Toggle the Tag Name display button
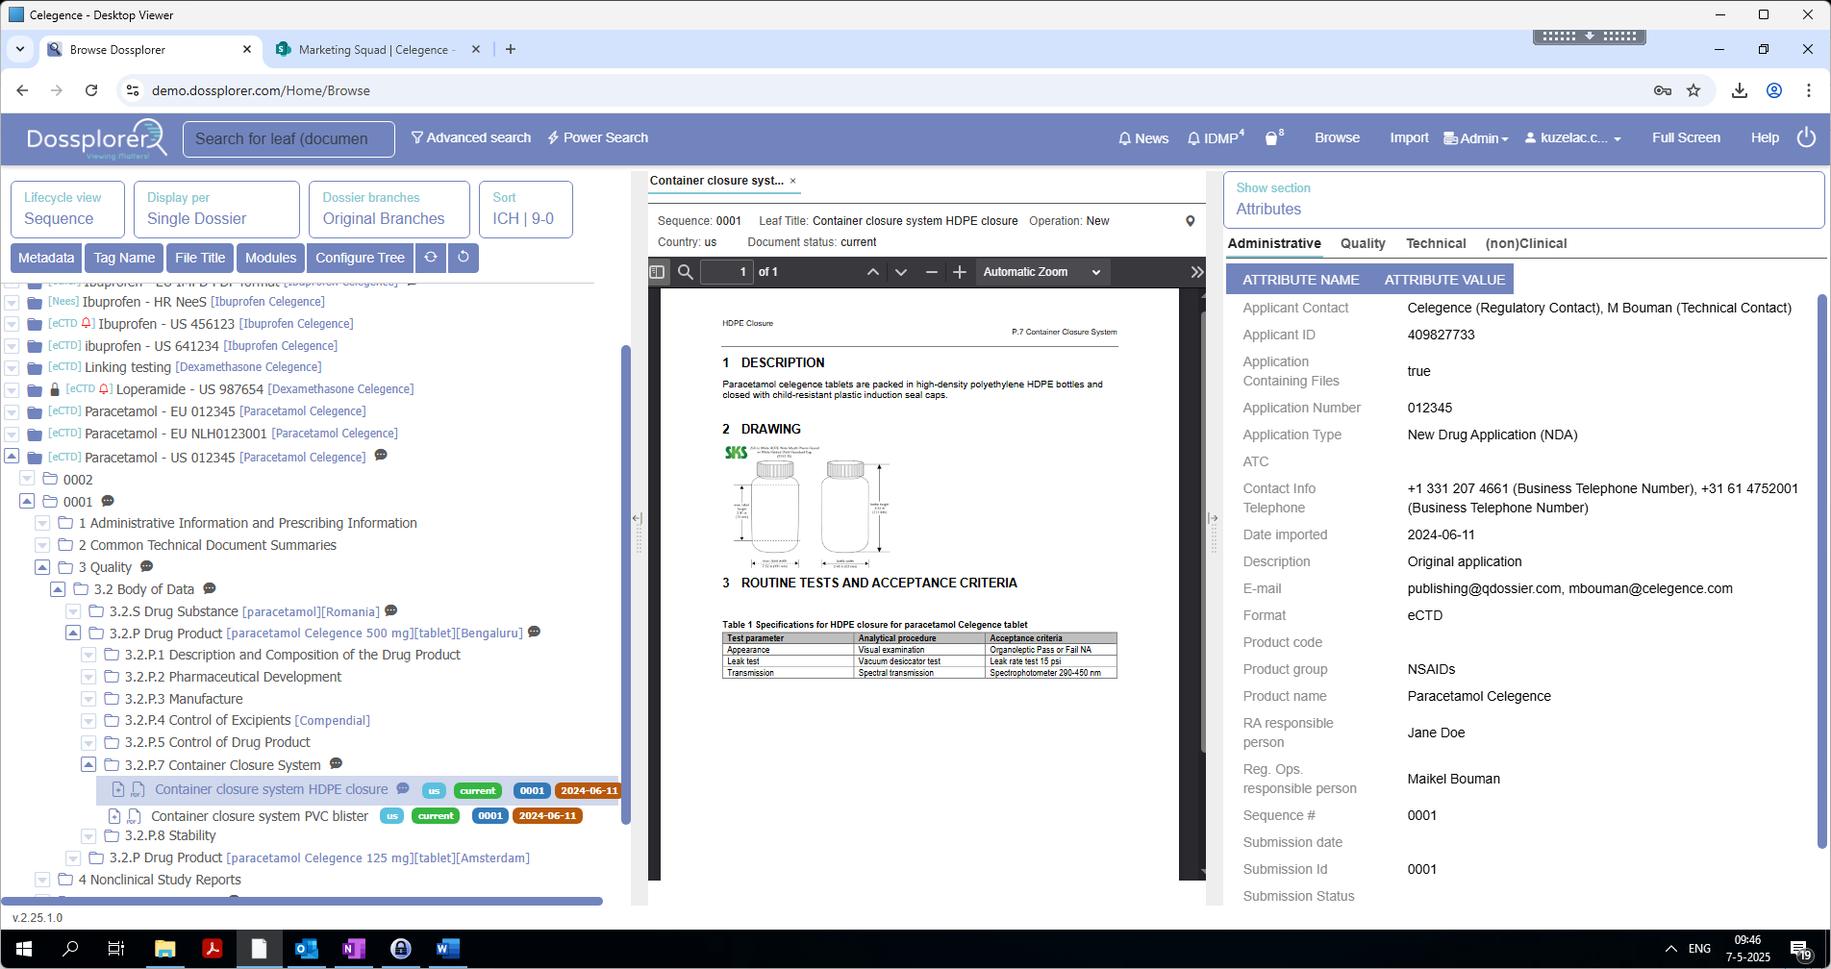This screenshot has height=969, width=1831. 124,258
